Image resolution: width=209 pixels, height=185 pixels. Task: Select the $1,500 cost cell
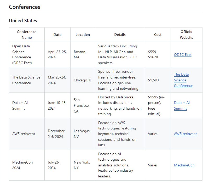[x=153, y=80]
